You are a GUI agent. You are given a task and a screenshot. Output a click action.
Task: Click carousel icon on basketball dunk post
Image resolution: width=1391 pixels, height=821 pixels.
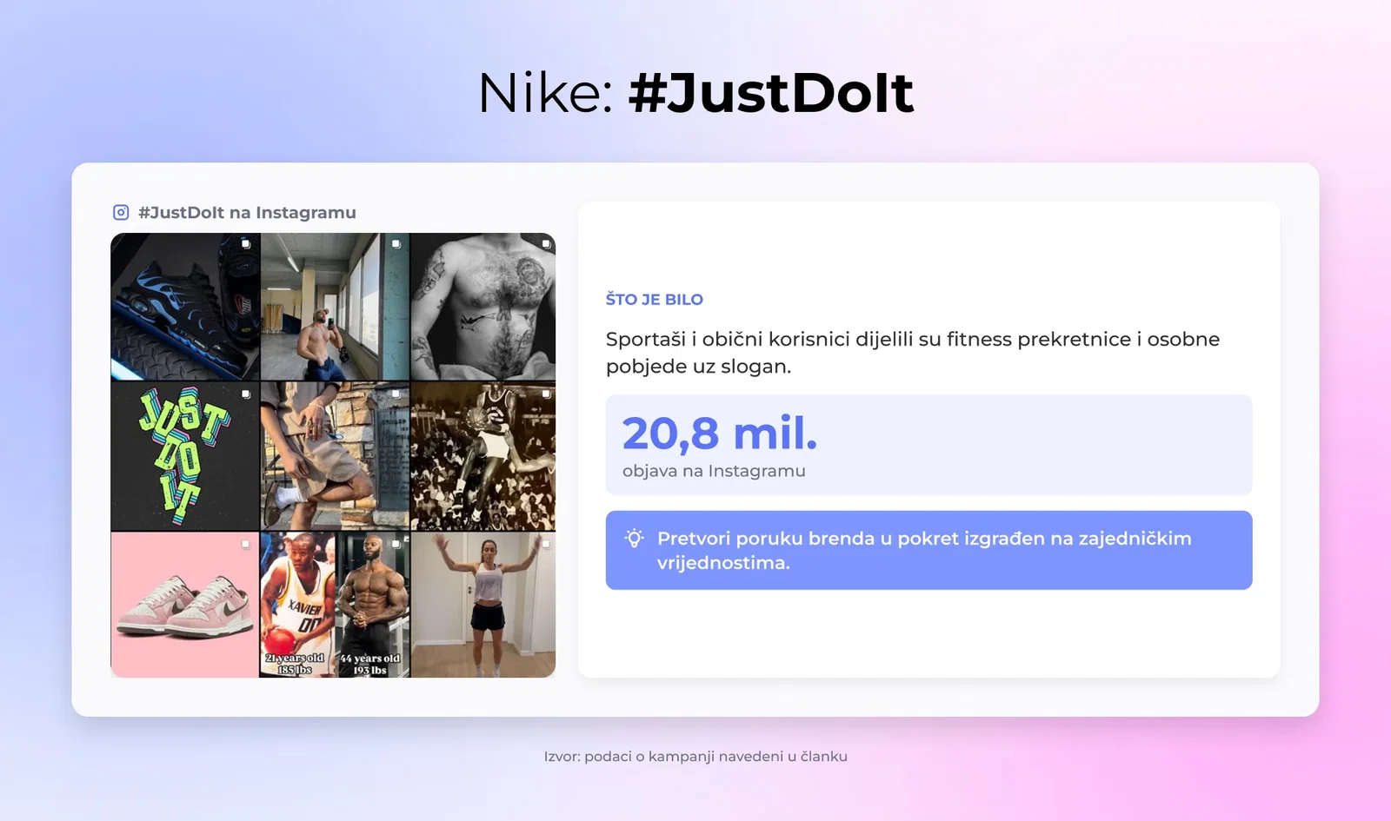(x=546, y=394)
